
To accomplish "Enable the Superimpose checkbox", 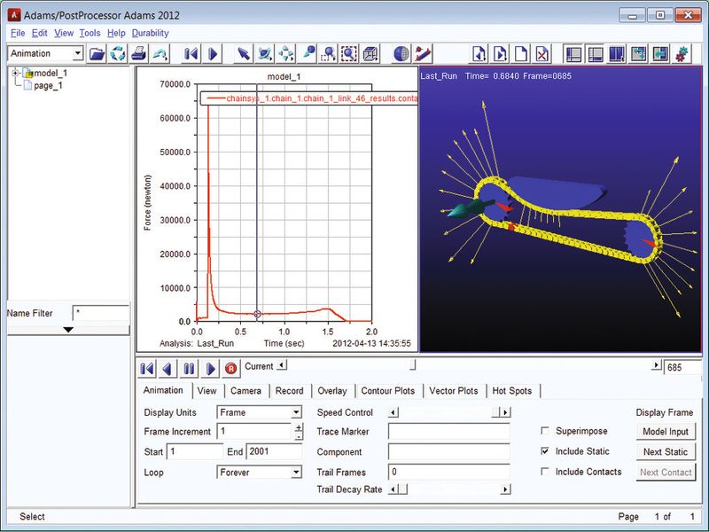I will click(546, 429).
